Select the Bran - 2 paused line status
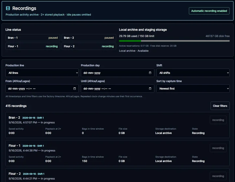Screen dimensions: 235x182 coord(89,38)
